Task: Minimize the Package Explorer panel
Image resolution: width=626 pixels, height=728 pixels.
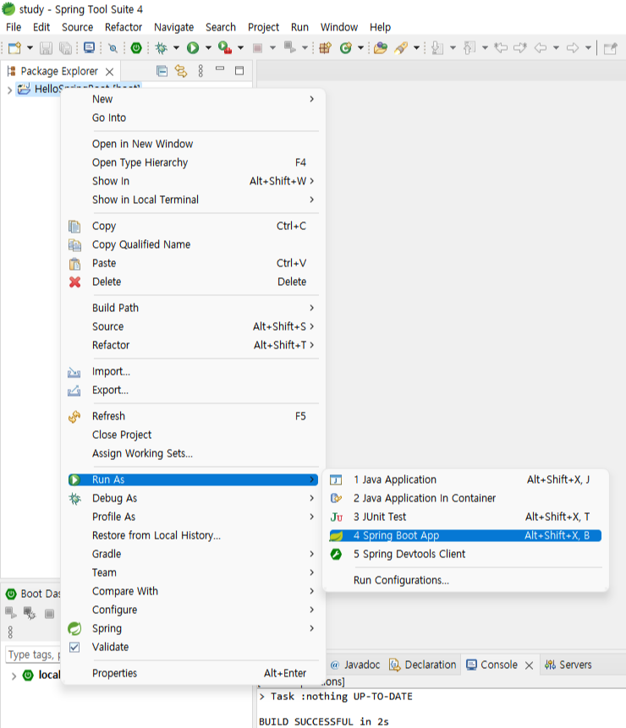Action: [220, 68]
